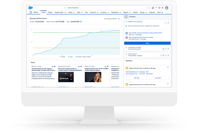The width and height of the screenshot is (200, 133).
Task: Click the New Event button
Action: click(158, 78)
